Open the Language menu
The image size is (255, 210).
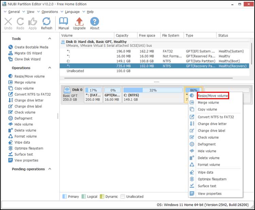coord(72,12)
